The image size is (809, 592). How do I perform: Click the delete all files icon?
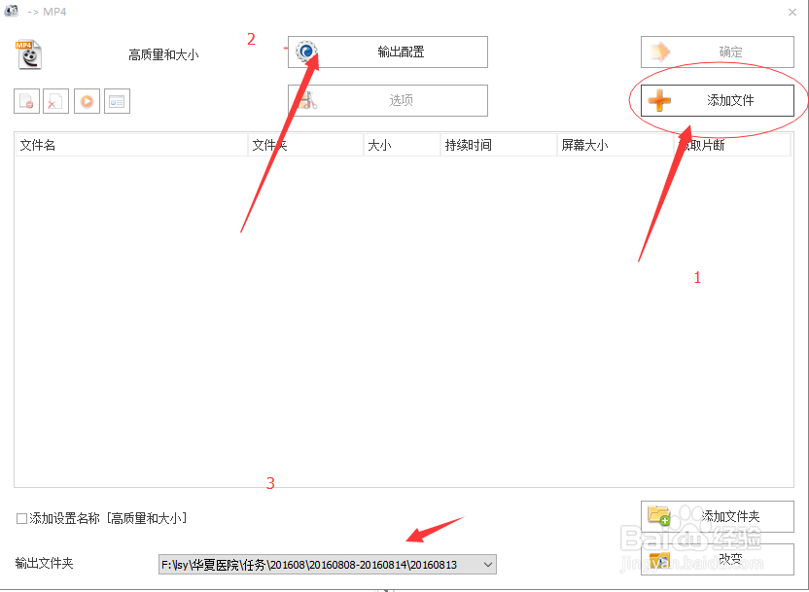pos(55,100)
